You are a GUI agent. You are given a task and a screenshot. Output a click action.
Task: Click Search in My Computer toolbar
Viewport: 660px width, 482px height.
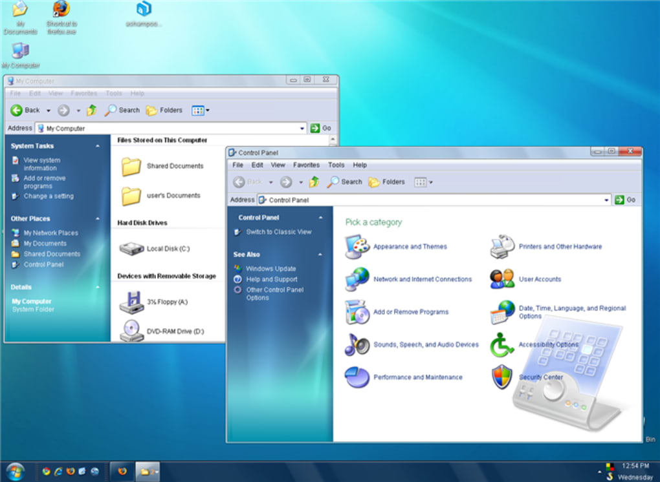[x=122, y=110]
